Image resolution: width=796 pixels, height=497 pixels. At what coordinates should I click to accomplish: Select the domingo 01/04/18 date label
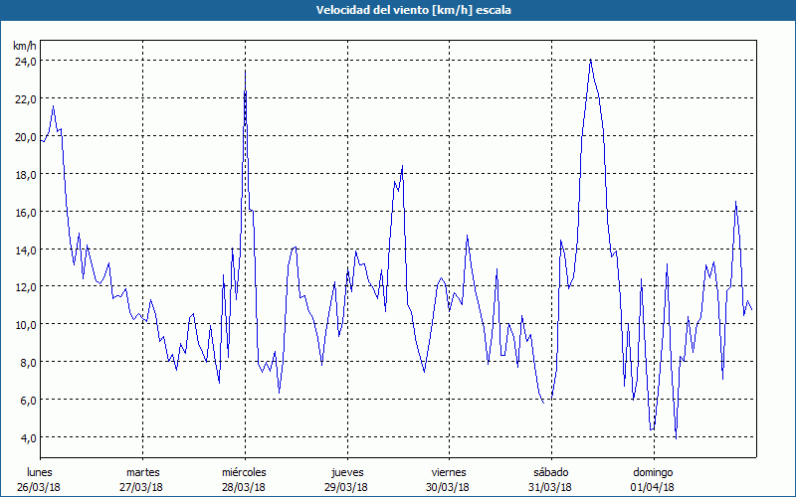point(652,479)
